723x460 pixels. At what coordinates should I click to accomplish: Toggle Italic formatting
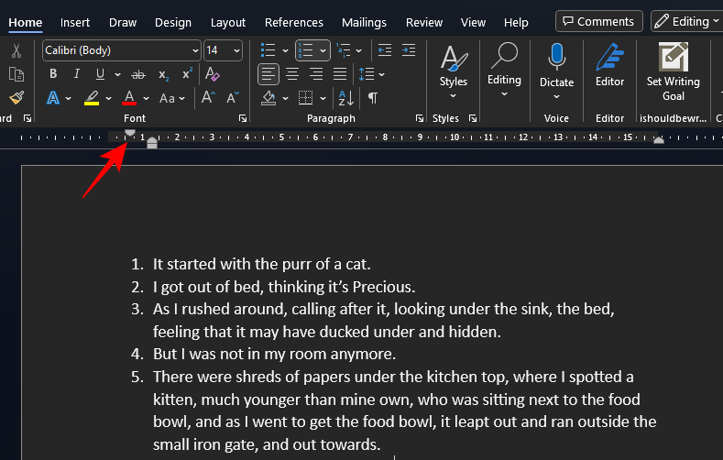[x=77, y=73]
